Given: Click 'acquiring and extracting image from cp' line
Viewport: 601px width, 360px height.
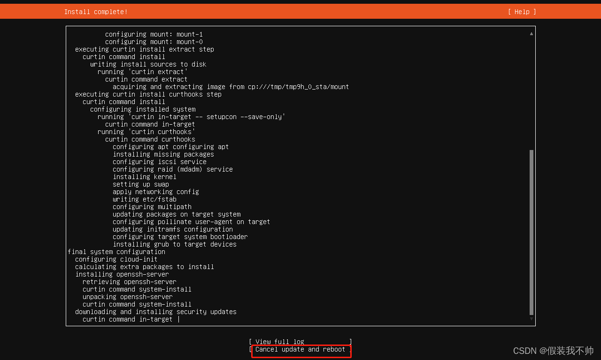Looking at the screenshot, I should 231,87.
